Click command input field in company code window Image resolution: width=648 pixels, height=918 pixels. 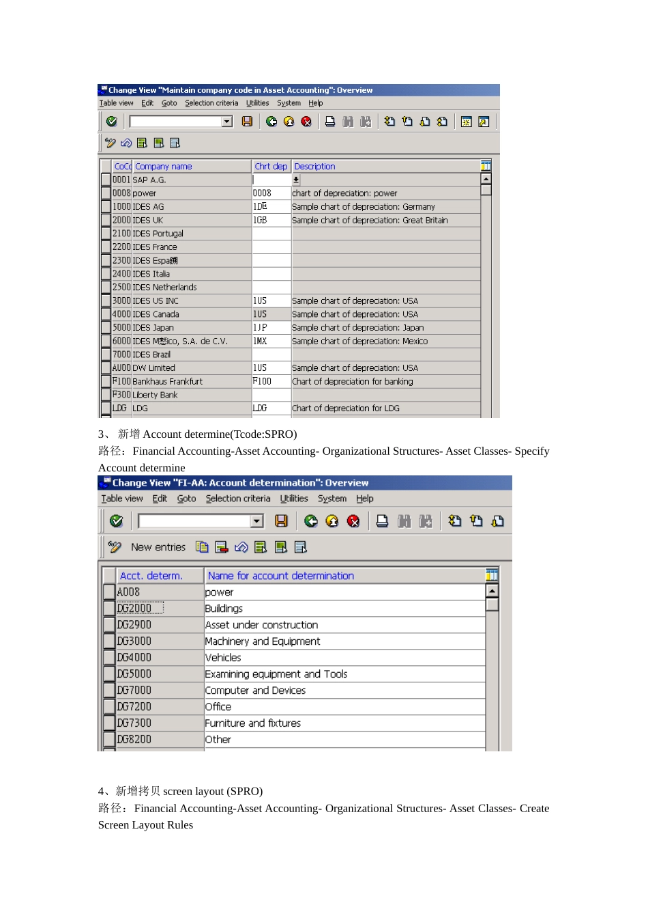[x=175, y=122]
